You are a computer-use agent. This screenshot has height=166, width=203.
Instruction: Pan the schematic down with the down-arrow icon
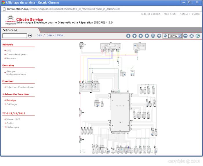[134, 36]
